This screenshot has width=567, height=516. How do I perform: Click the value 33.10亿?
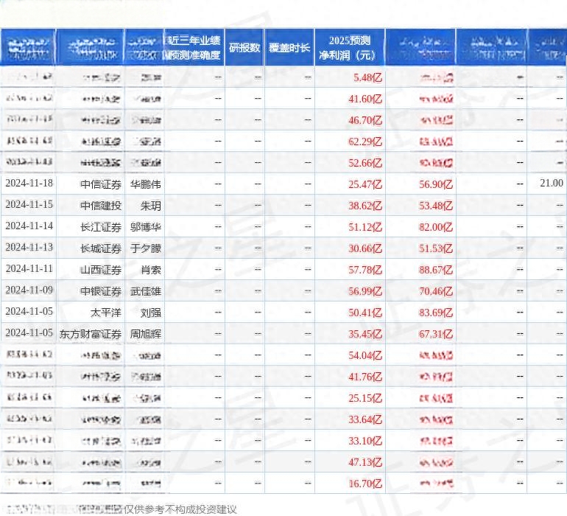point(365,441)
